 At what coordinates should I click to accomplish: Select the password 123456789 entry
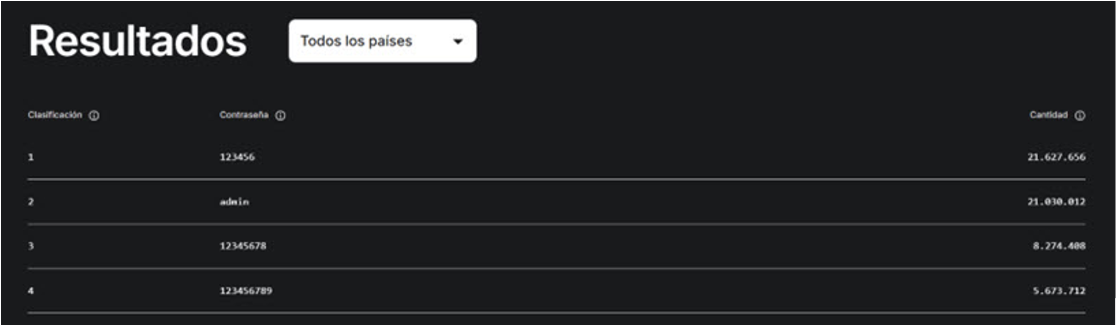(x=246, y=291)
